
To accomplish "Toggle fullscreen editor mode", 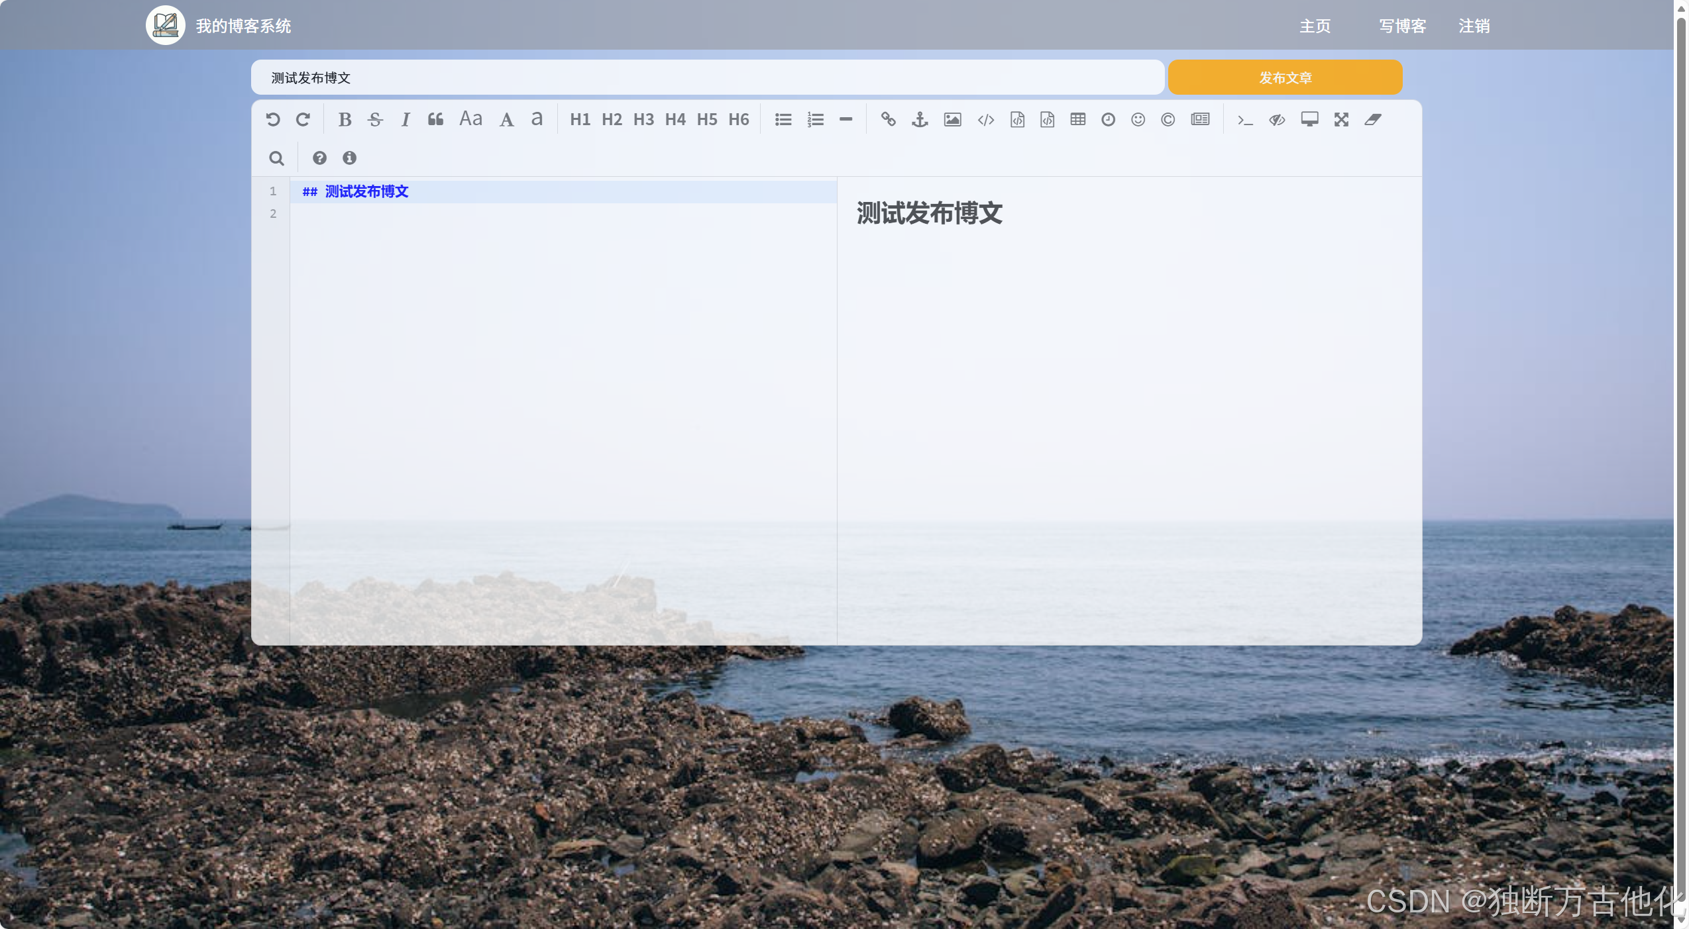I will (1341, 119).
